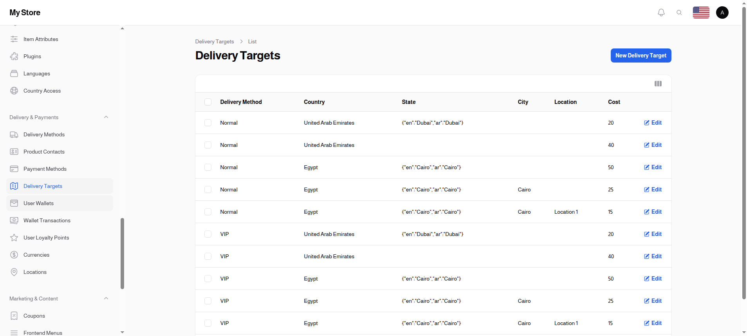Click the Delivery Targets map icon
747x336 pixels.
pos(14,186)
